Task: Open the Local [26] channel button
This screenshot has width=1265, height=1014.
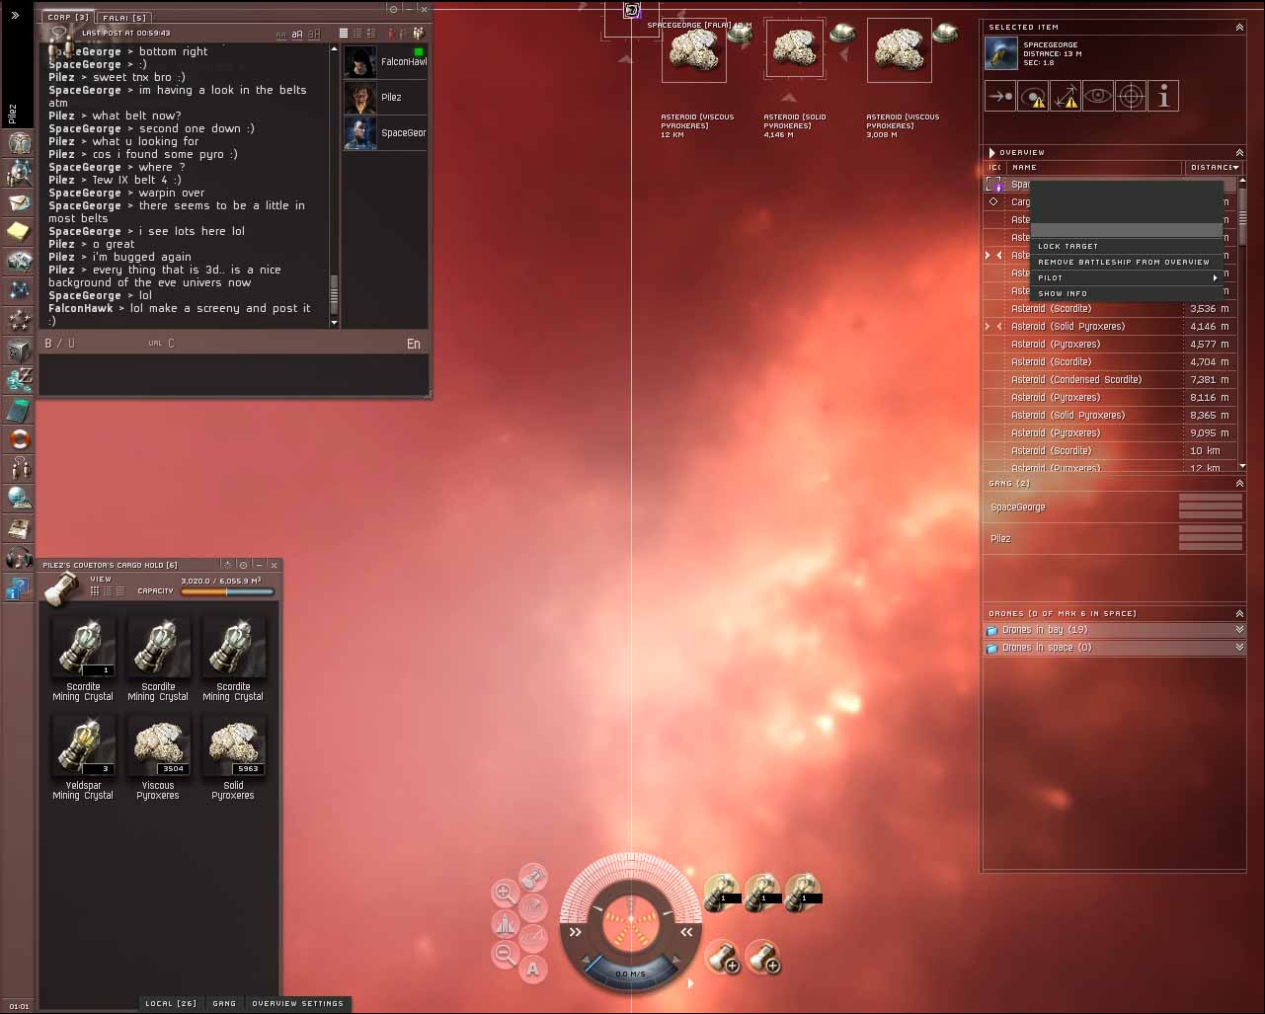Action: [x=171, y=1004]
